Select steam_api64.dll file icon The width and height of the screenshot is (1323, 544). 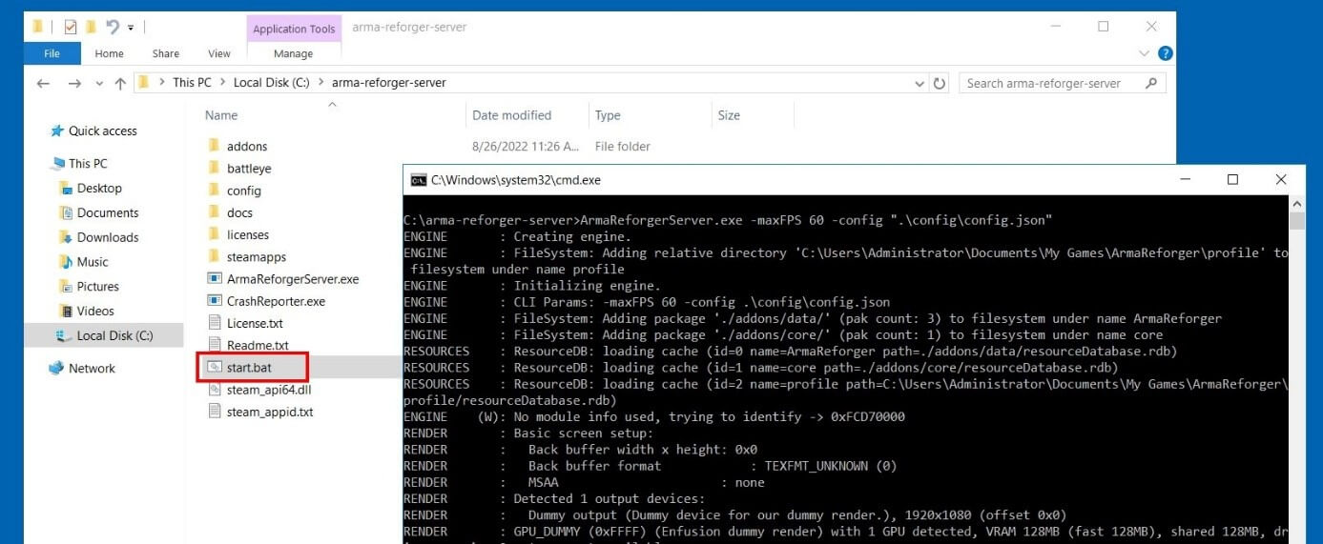point(215,390)
